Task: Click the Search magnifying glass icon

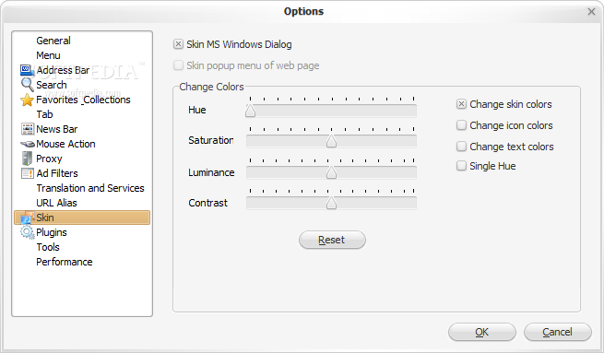Action: pos(27,85)
